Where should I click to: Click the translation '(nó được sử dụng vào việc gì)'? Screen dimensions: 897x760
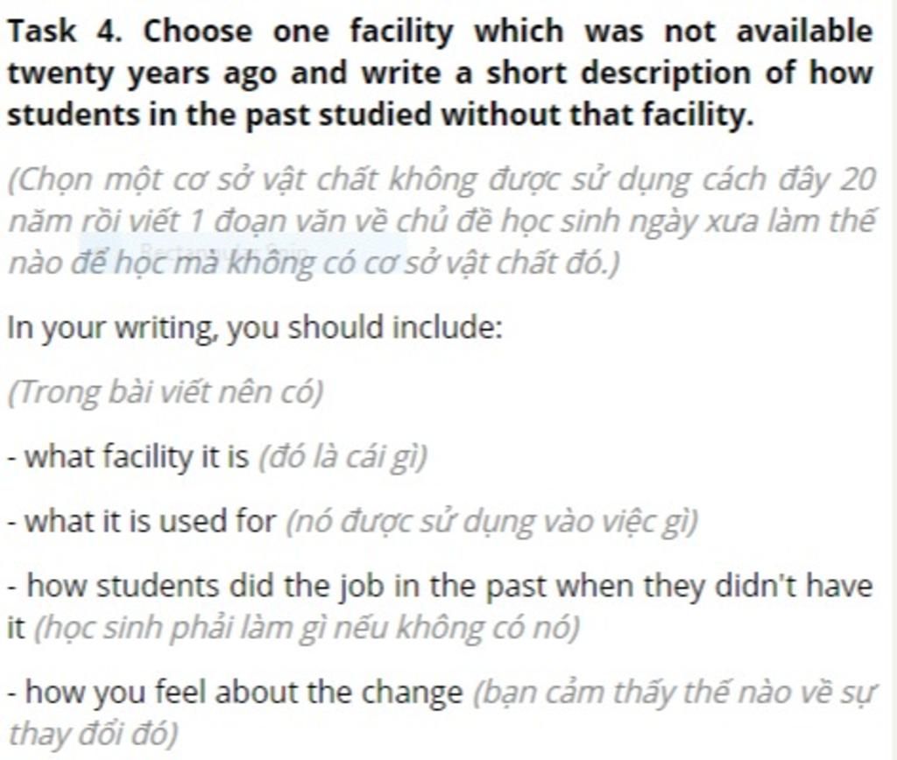pos(491,522)
